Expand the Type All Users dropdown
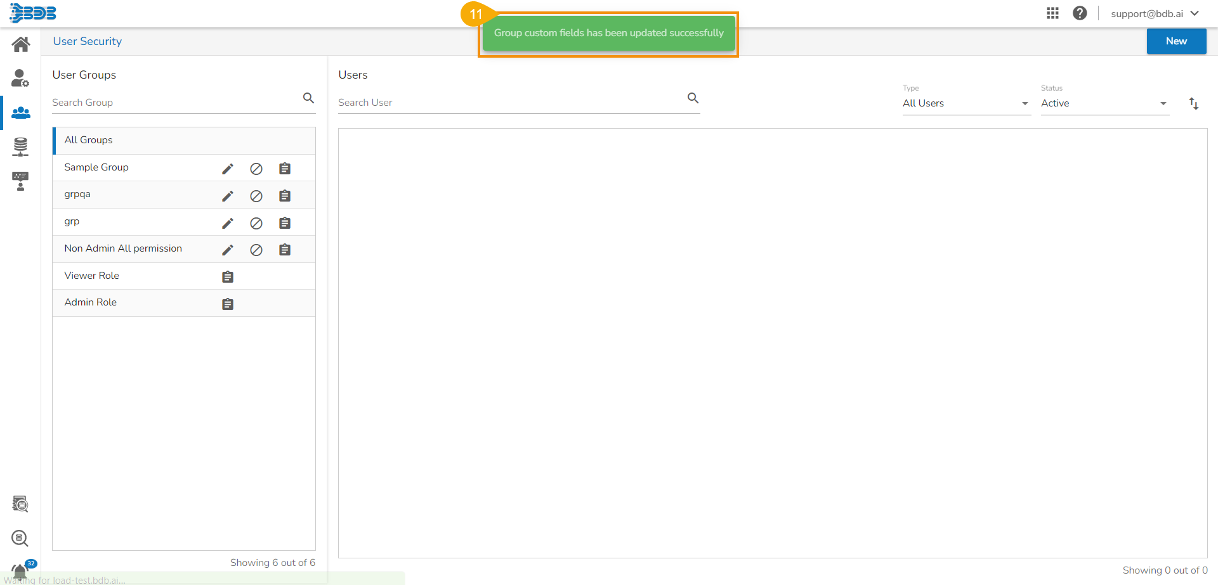This screenshot has height=585, width=1218. point(966,103)
